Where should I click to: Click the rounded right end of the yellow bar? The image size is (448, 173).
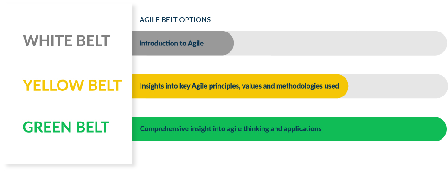pos(342,86)
